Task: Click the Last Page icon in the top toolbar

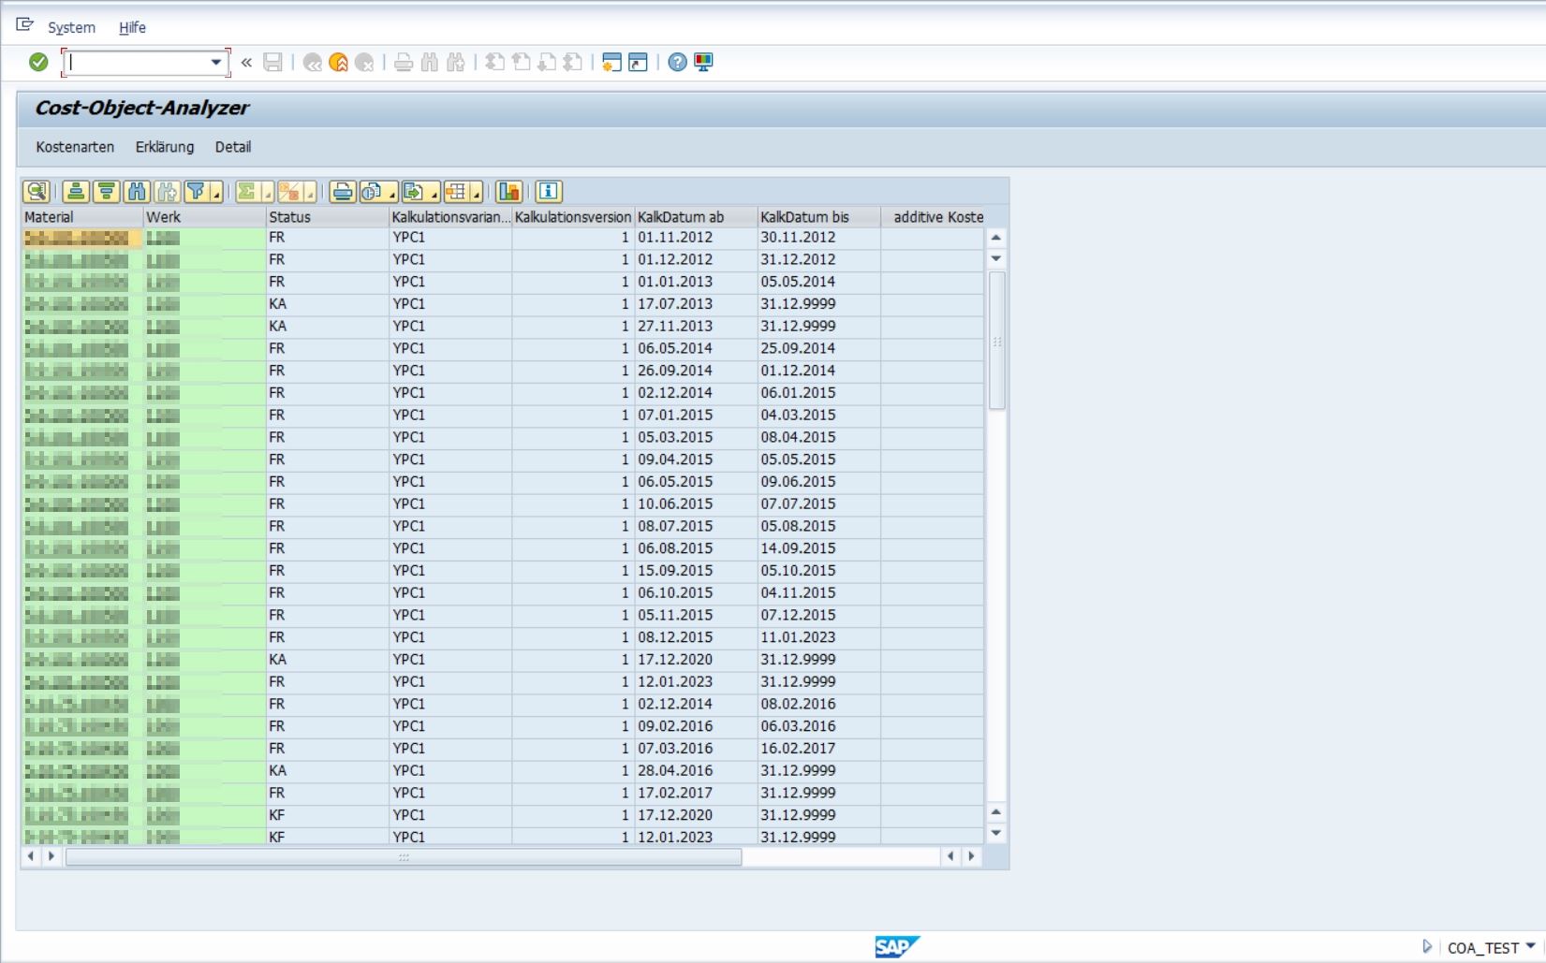Action: pos(572,63)
